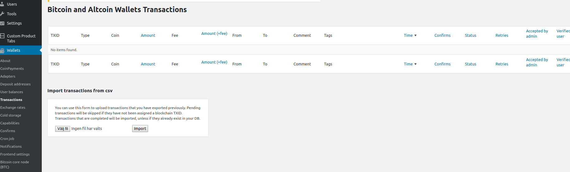Click Comment column header in top row
Screen dimensions: 570x172
coord(302,36)
